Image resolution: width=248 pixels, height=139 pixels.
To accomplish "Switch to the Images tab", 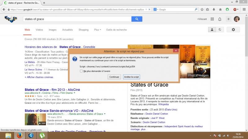I will 52,30.
